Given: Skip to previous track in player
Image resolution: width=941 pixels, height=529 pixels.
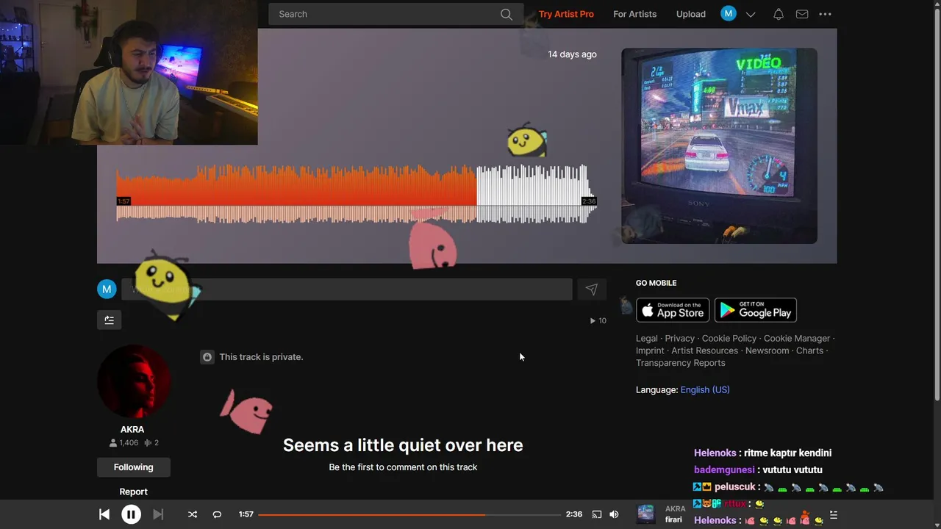Looking at the screenshot, I should [x=104, y=514].
